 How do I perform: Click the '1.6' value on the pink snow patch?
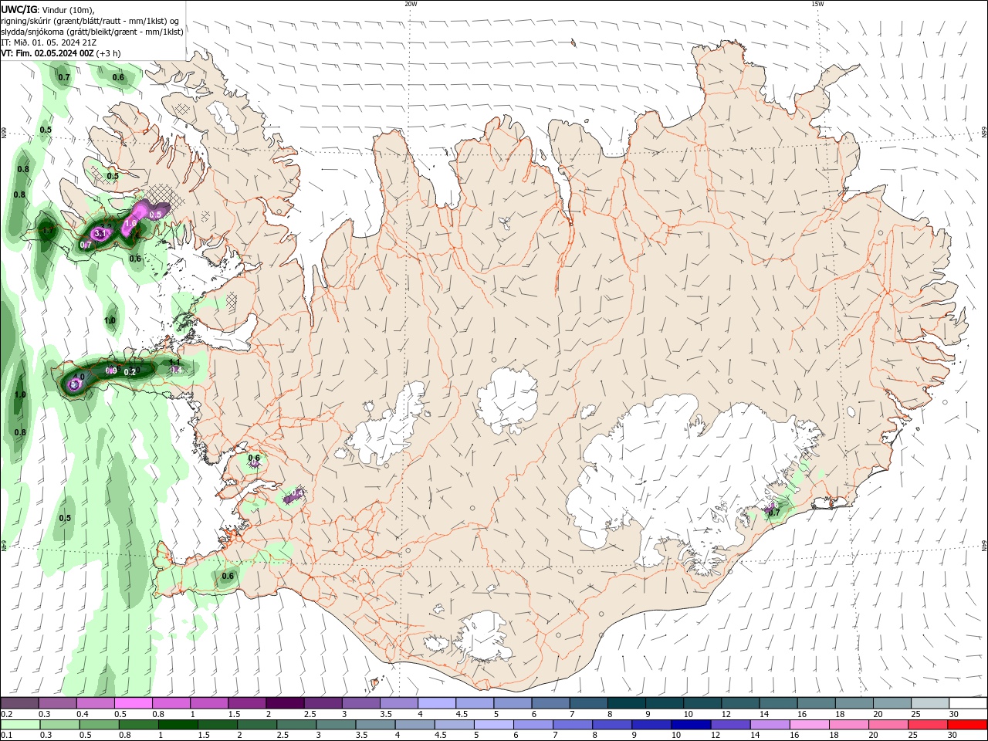[130, 224]
